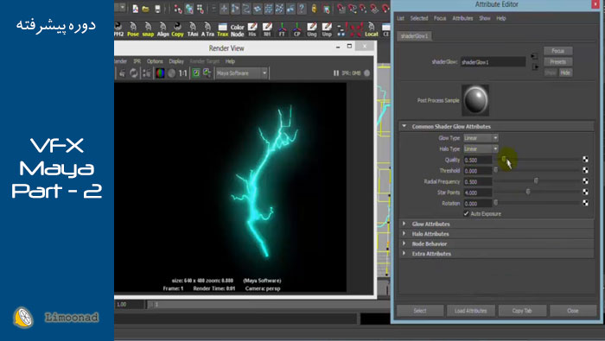Toggle the Auto Exposure checkbox

[x=466, y=213]
